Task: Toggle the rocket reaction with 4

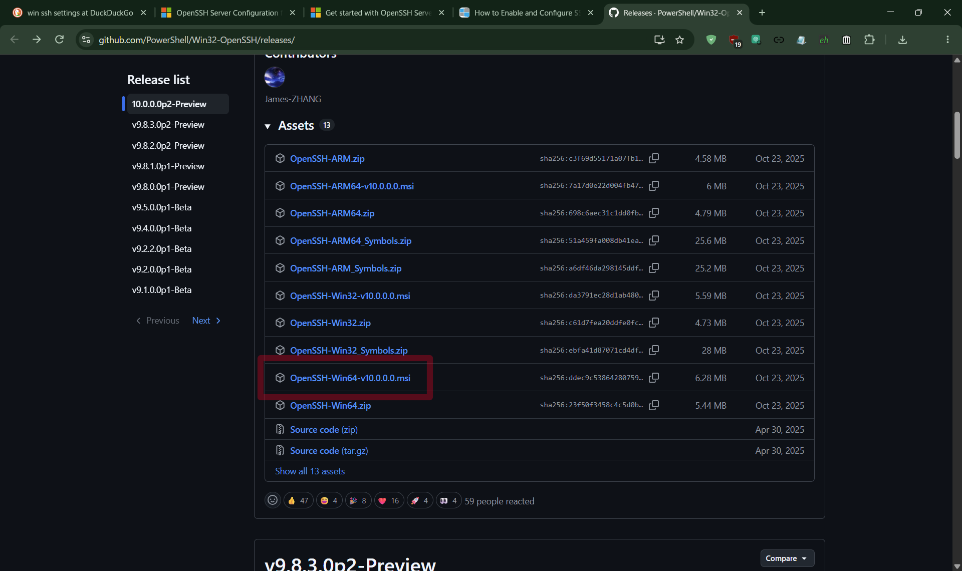Action: click(x=420, y=500)
